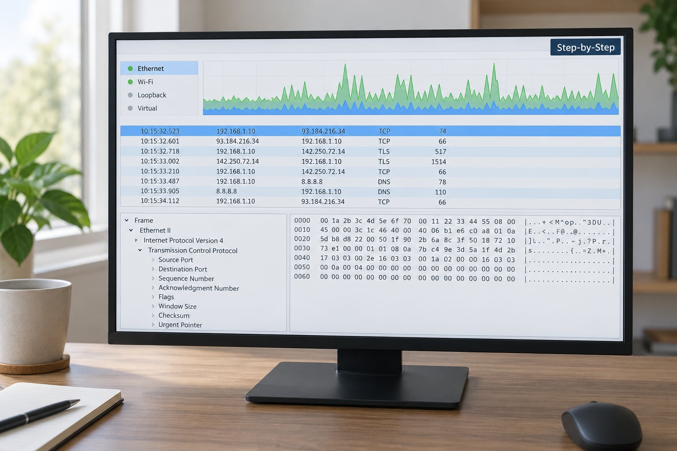Select the Sequence Number field
This screenshot has height=451, width=677.
pos(186,279)
